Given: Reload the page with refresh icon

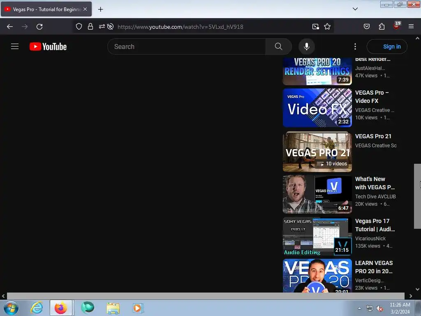Looking at the screenshot, I should [x=39, y=27].
